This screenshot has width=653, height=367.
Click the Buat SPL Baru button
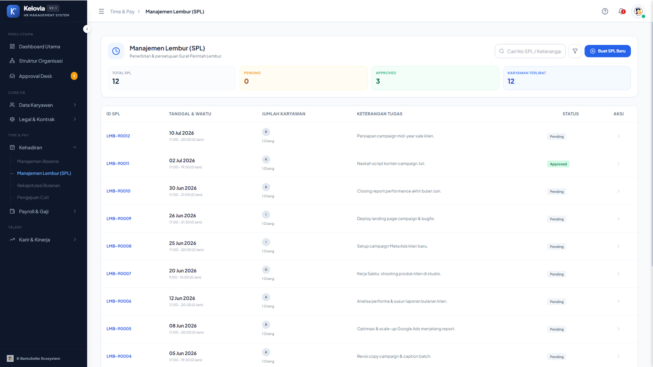coord(608,51)
